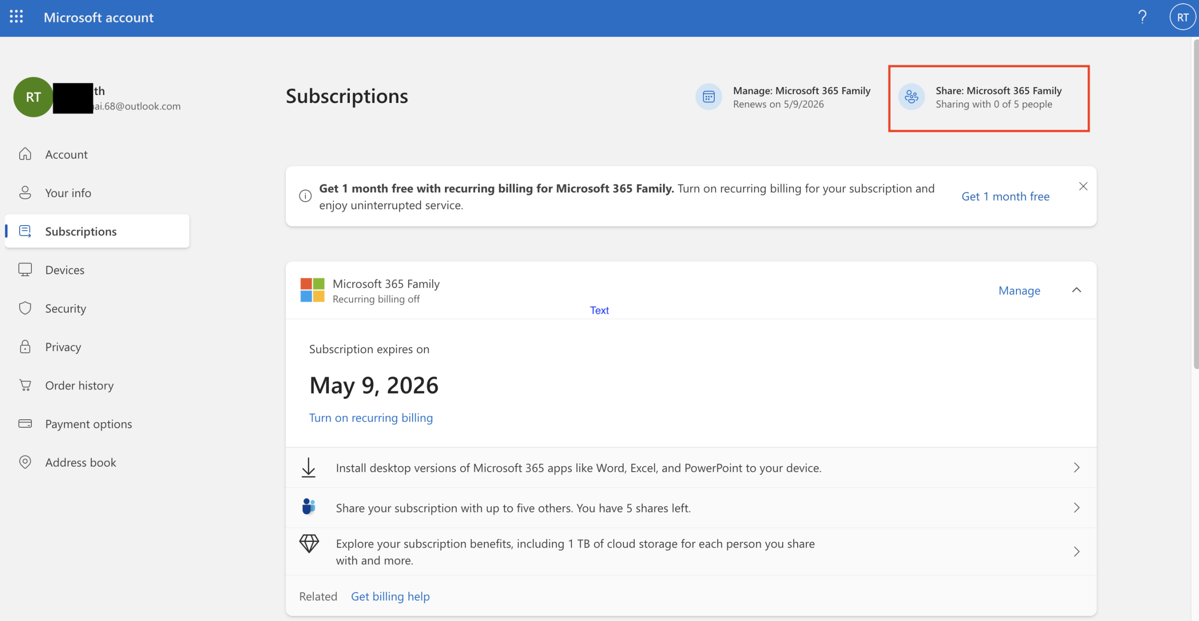This screenshot has height=621, width=1199.
Task: Click the Order history cart icon
Action: tap(25, 385)
